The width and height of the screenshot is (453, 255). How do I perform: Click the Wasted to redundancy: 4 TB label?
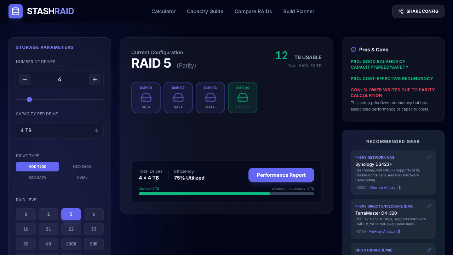click(293, 189)
